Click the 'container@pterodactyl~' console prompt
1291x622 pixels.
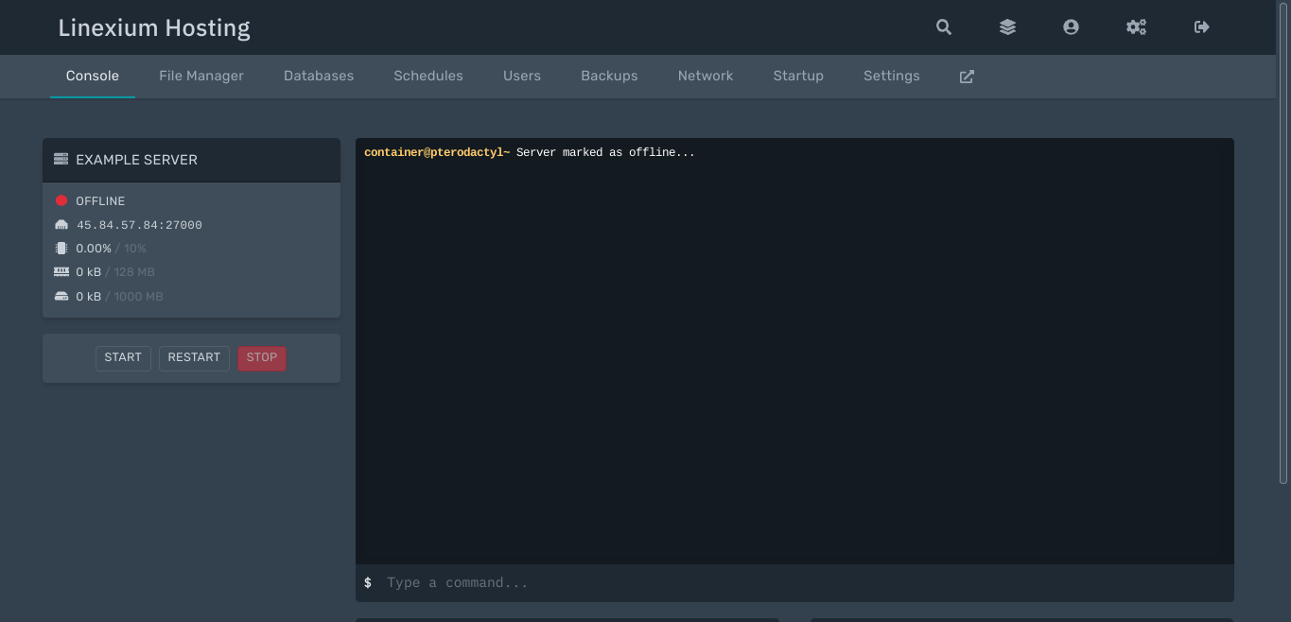pos(437,152)
